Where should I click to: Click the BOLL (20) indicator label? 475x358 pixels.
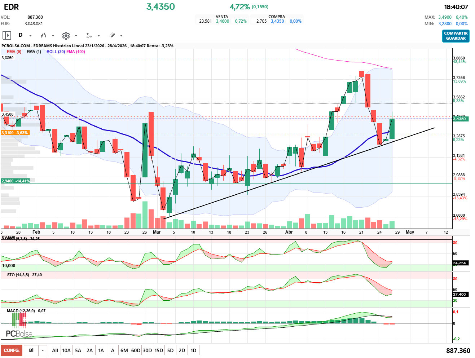(56, 52)
